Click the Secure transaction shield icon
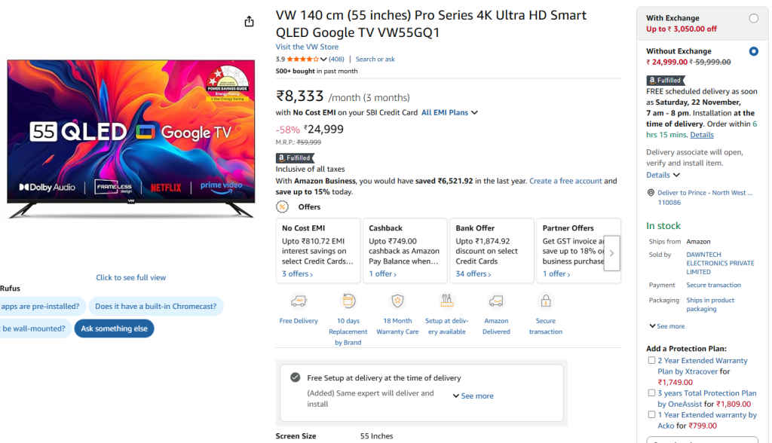This screenshot has width=772, height=443. coord(545,300)
